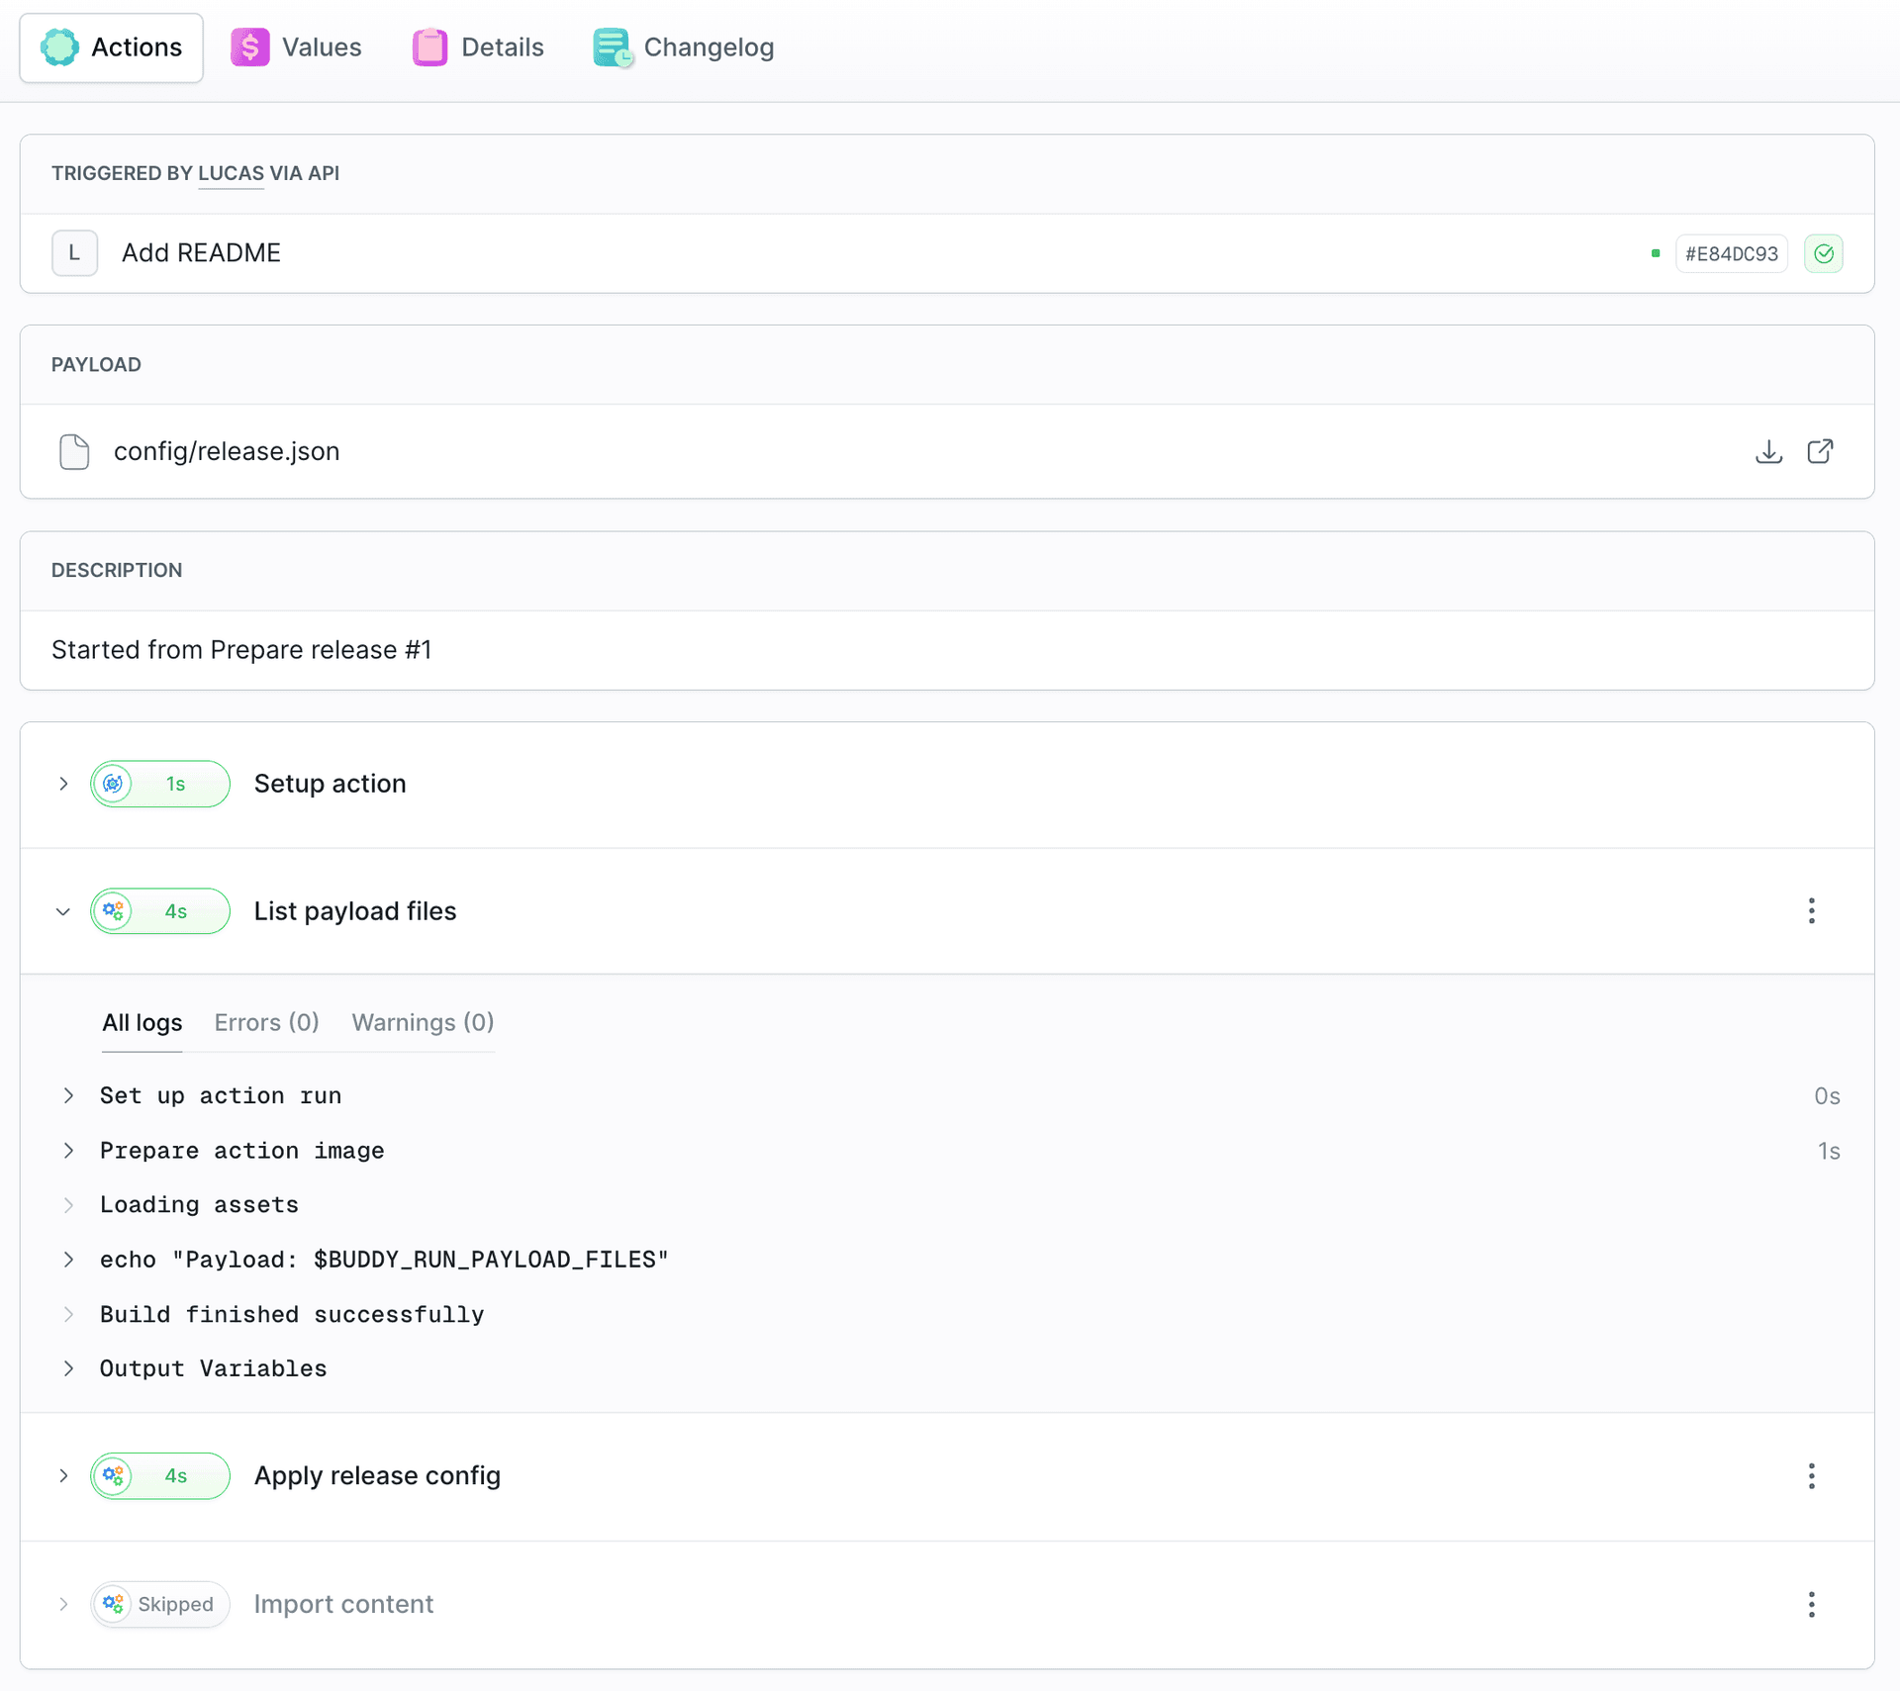Click the Started from Prepare release #1 text
Image resolution: width=1900 pixels, height=1691 pixels.
click(x=241, y=650)
